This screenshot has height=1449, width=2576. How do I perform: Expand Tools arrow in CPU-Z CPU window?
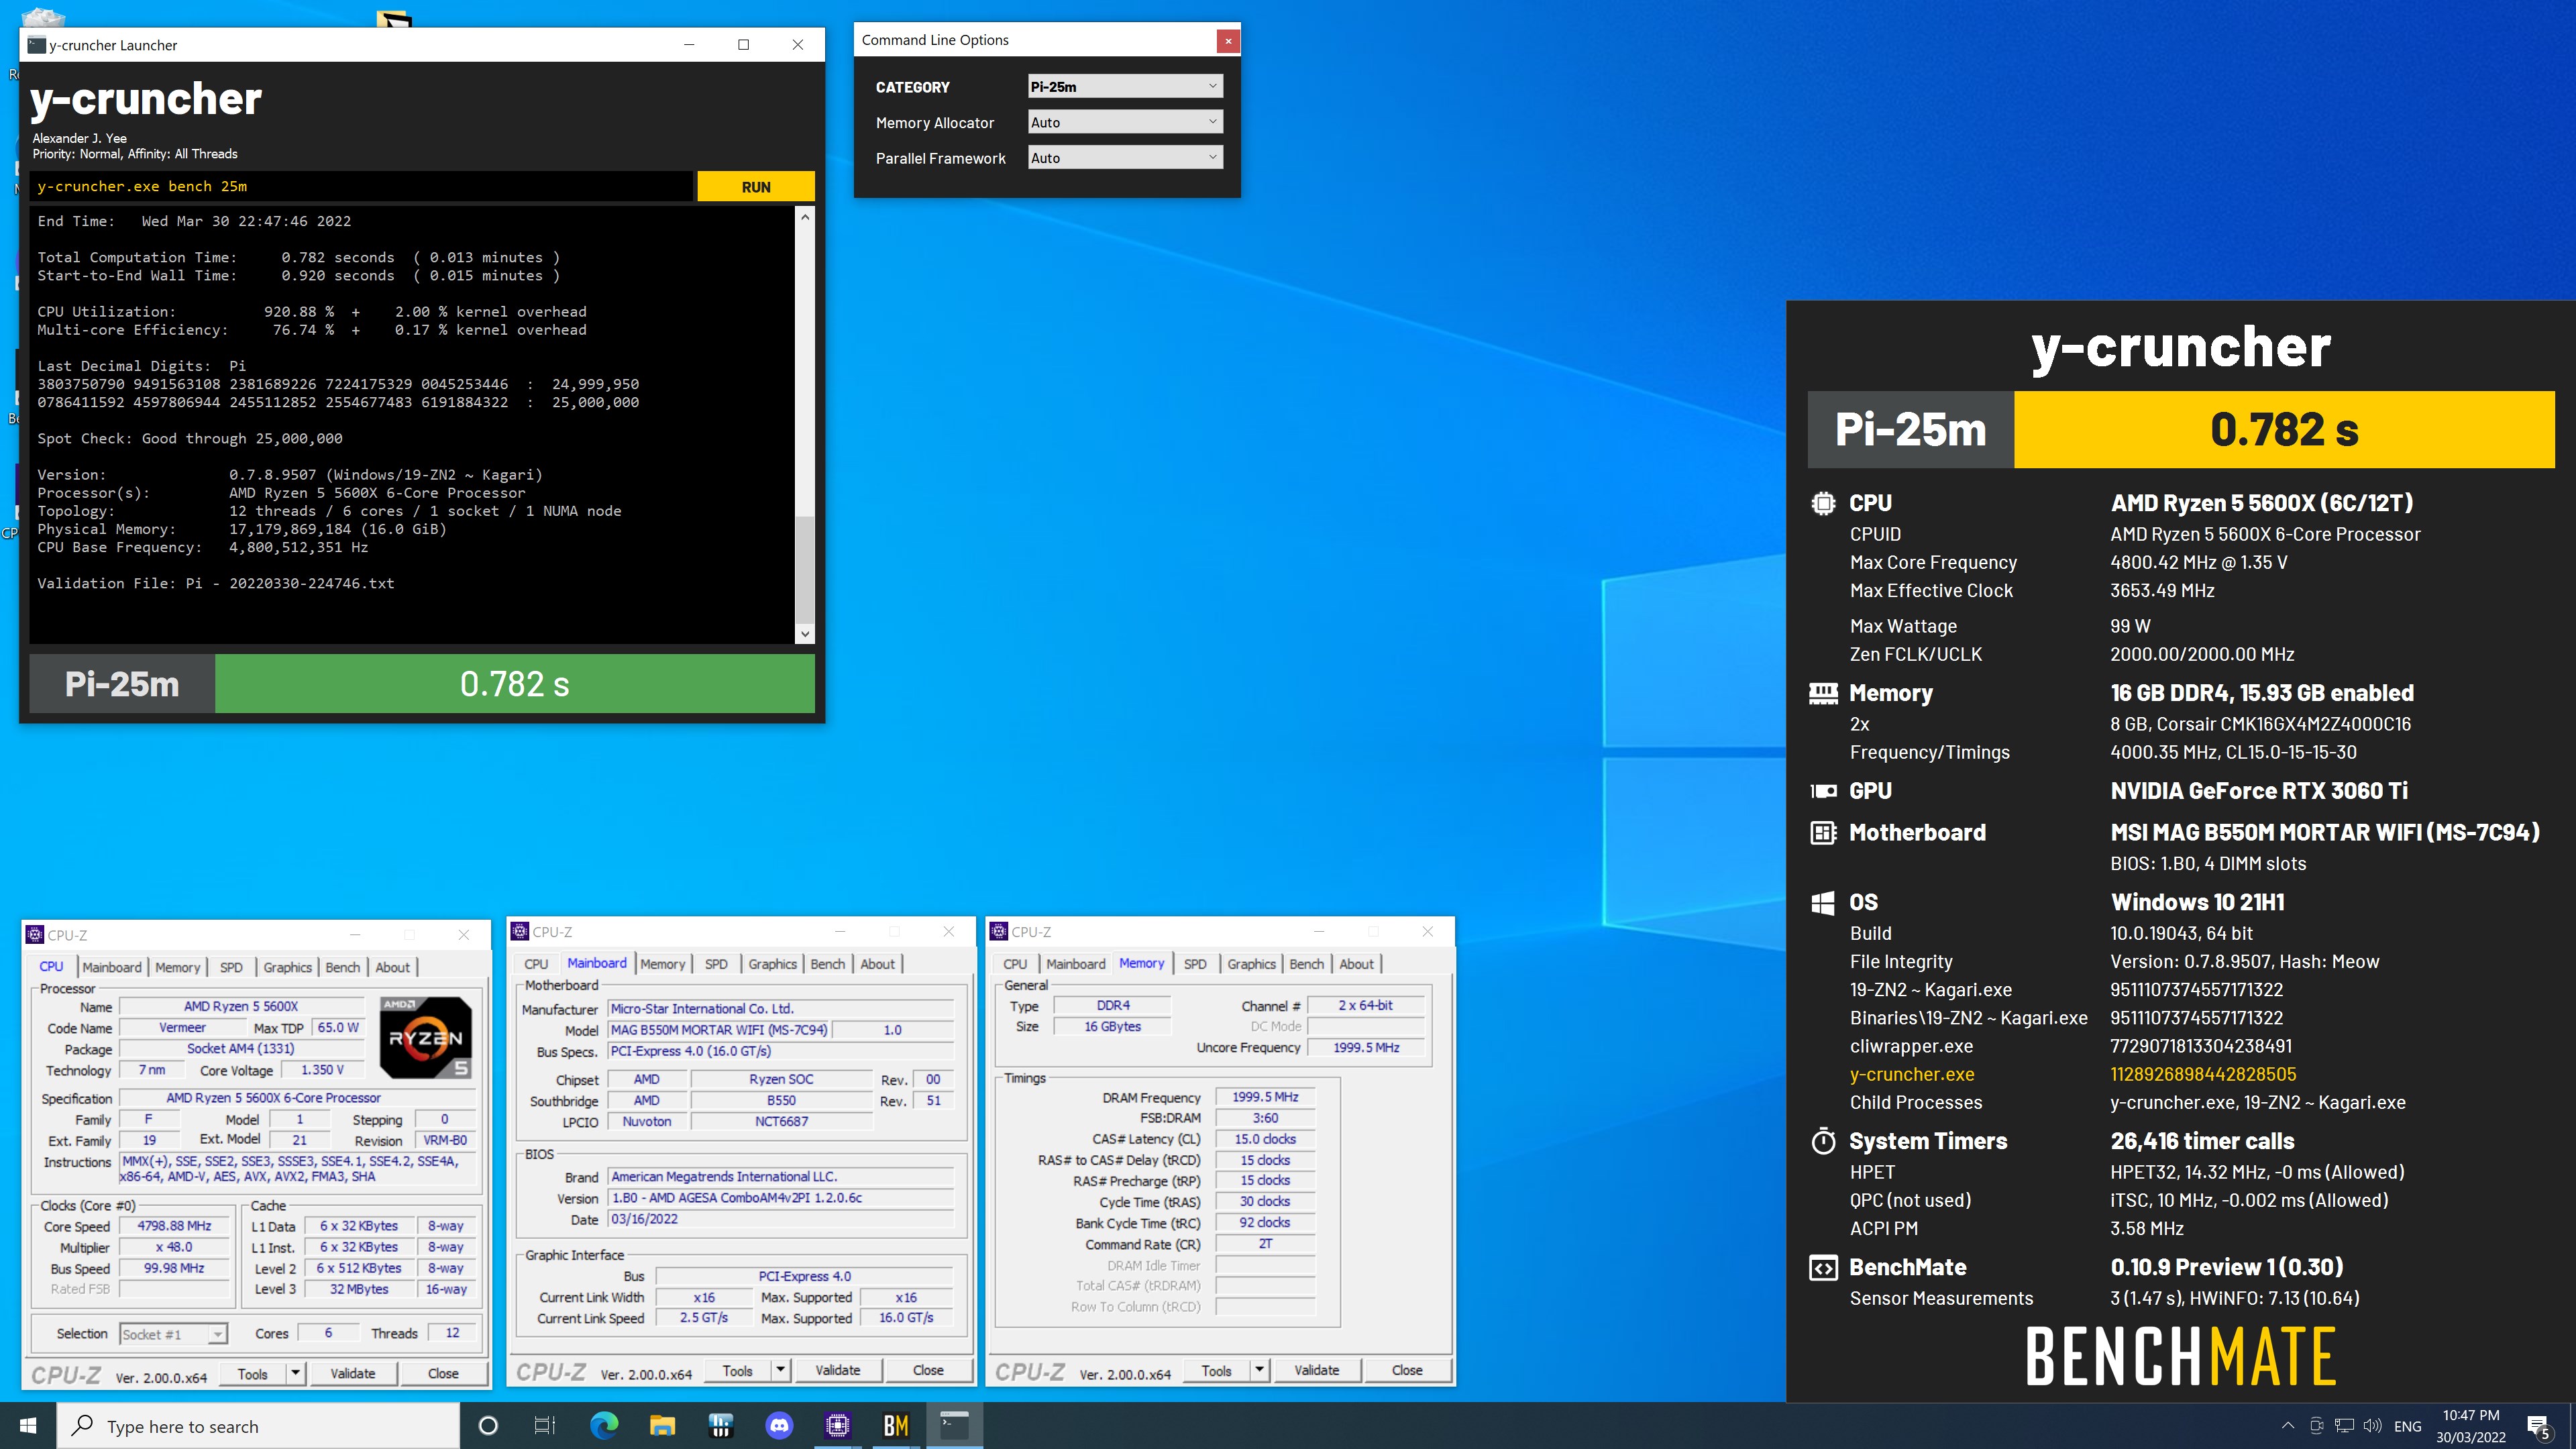tap(295, 1373)
